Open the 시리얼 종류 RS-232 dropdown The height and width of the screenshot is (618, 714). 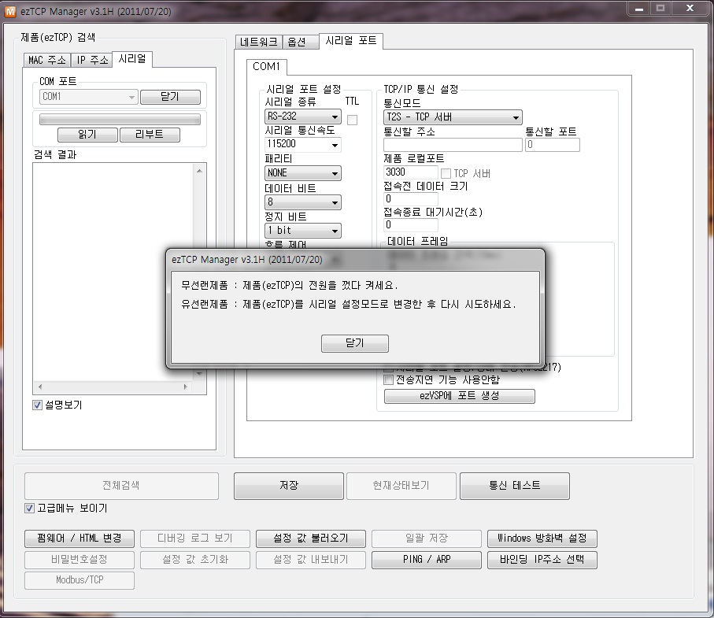tap(303, 117)
